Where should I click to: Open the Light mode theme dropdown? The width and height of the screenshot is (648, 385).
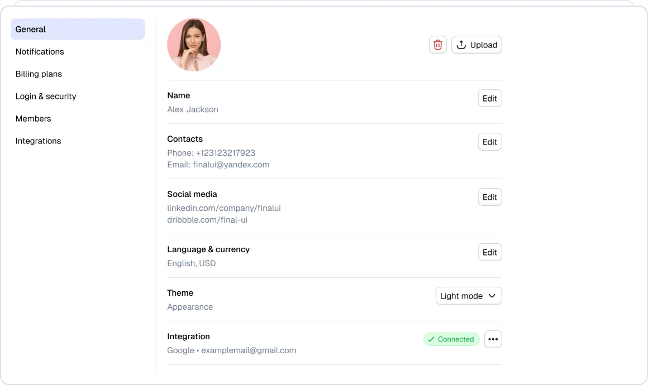pyautogui.click(x=469, y=296)
